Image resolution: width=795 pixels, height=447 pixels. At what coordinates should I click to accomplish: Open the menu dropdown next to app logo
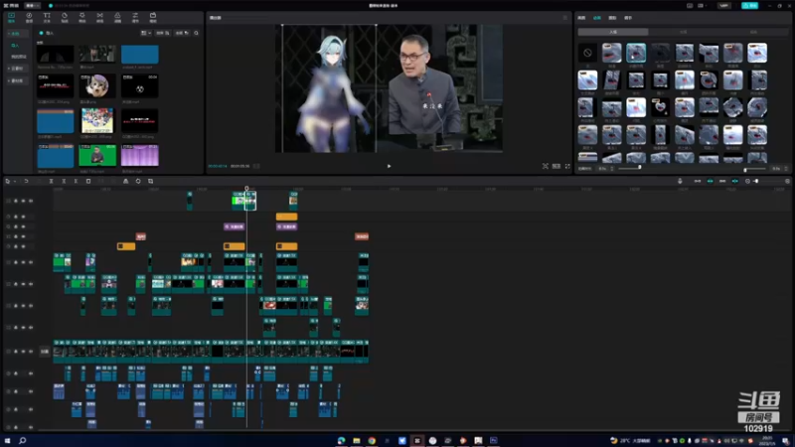tap(33, 6)
